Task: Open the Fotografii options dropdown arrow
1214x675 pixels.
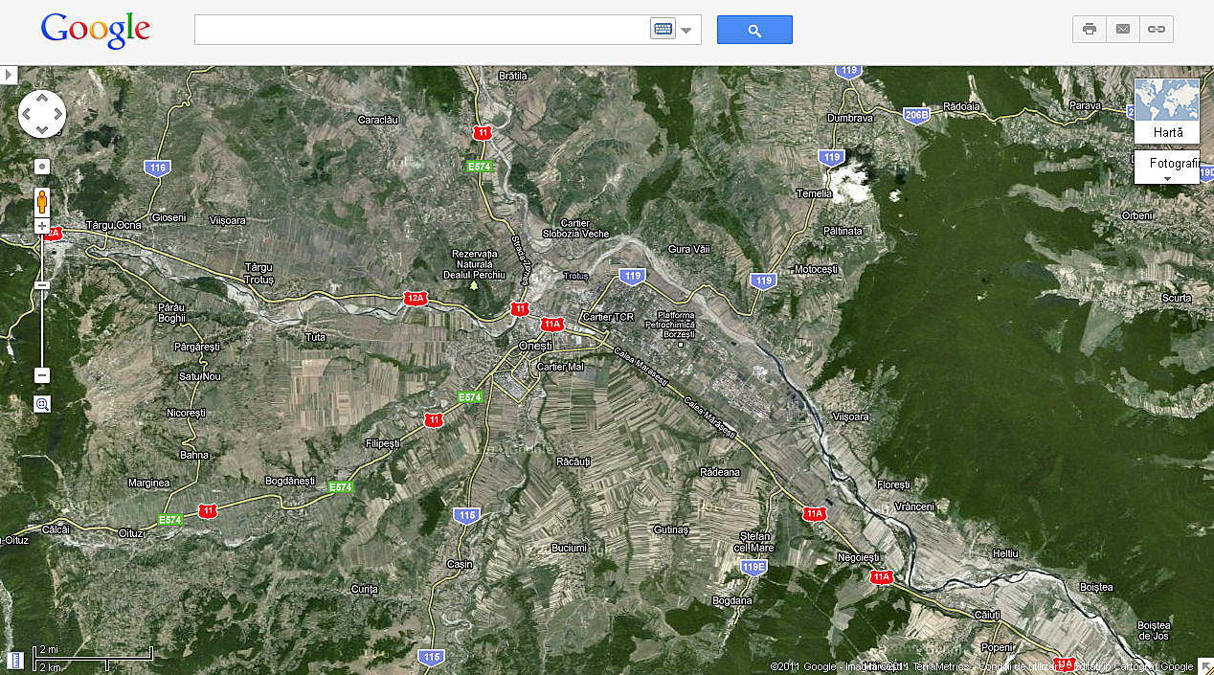Action: pos(1170,176)
